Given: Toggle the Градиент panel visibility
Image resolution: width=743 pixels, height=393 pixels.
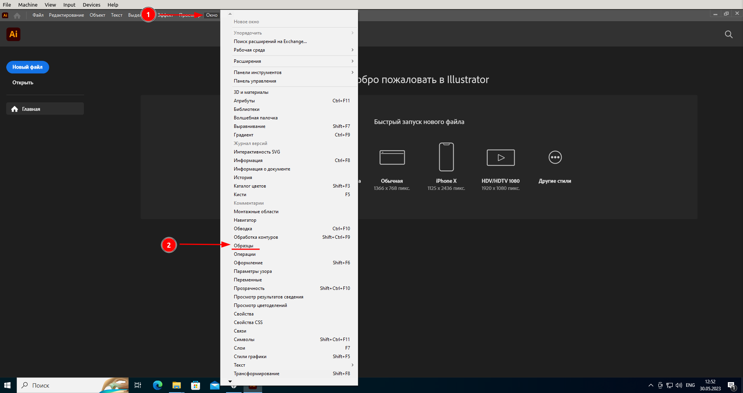Looking at the screenshot, I should pyautogui.click(x=244, y=135).
